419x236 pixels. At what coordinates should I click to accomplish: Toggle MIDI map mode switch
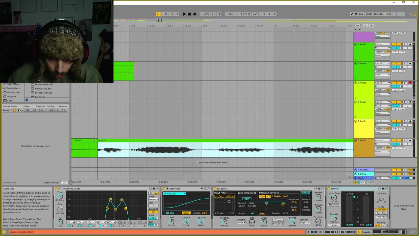(x=370, y=14)
